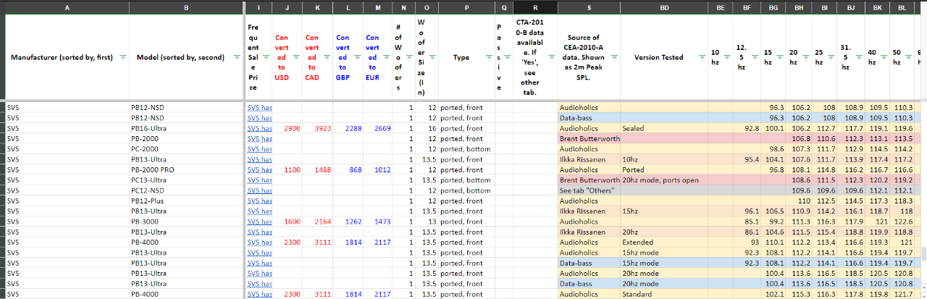Select the CAD price cell 3923

318,128
